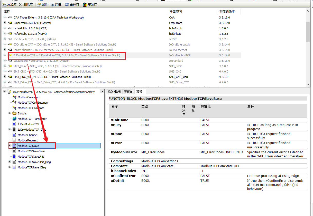Select ModbusTCPSlaveBase in the tree
313x216 pixels.
tap(31, 151)
